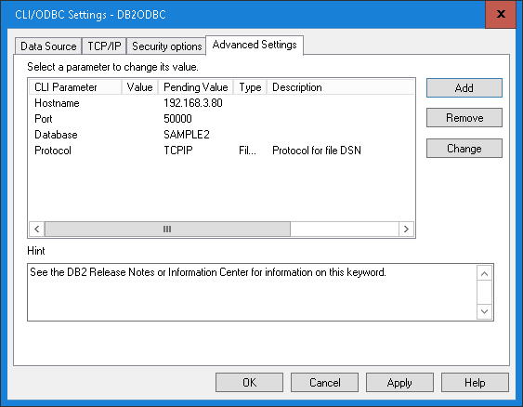Click the Change button
The width and height of the screenshot is (523, 407).
[x=464, y=149]
